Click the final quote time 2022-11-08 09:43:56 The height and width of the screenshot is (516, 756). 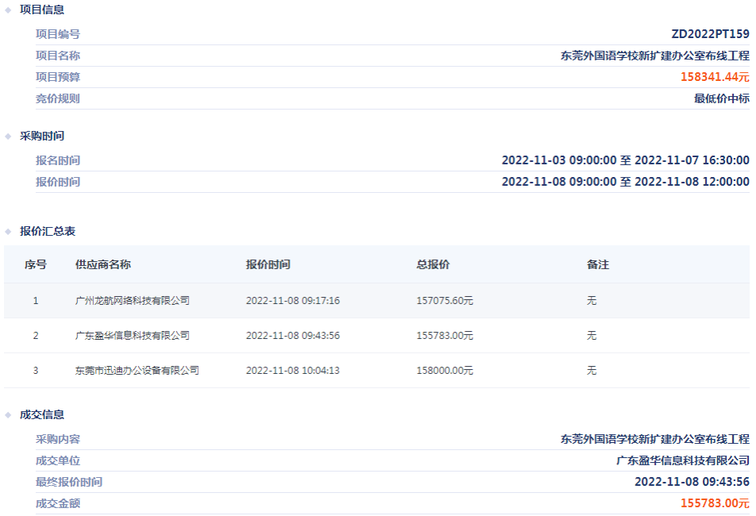point(692,482)
